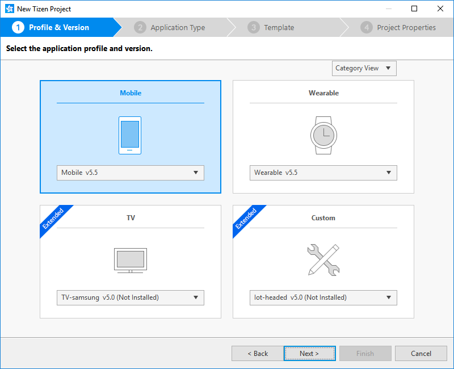Click the Next button
Screen dimensions: 454x369
(309, 353)
